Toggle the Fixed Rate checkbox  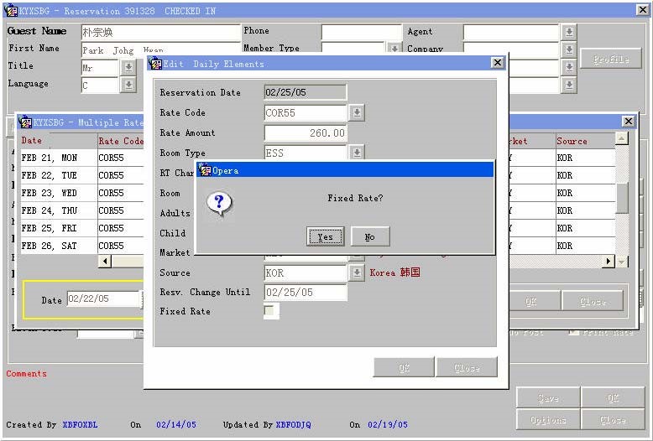[269, 310]
